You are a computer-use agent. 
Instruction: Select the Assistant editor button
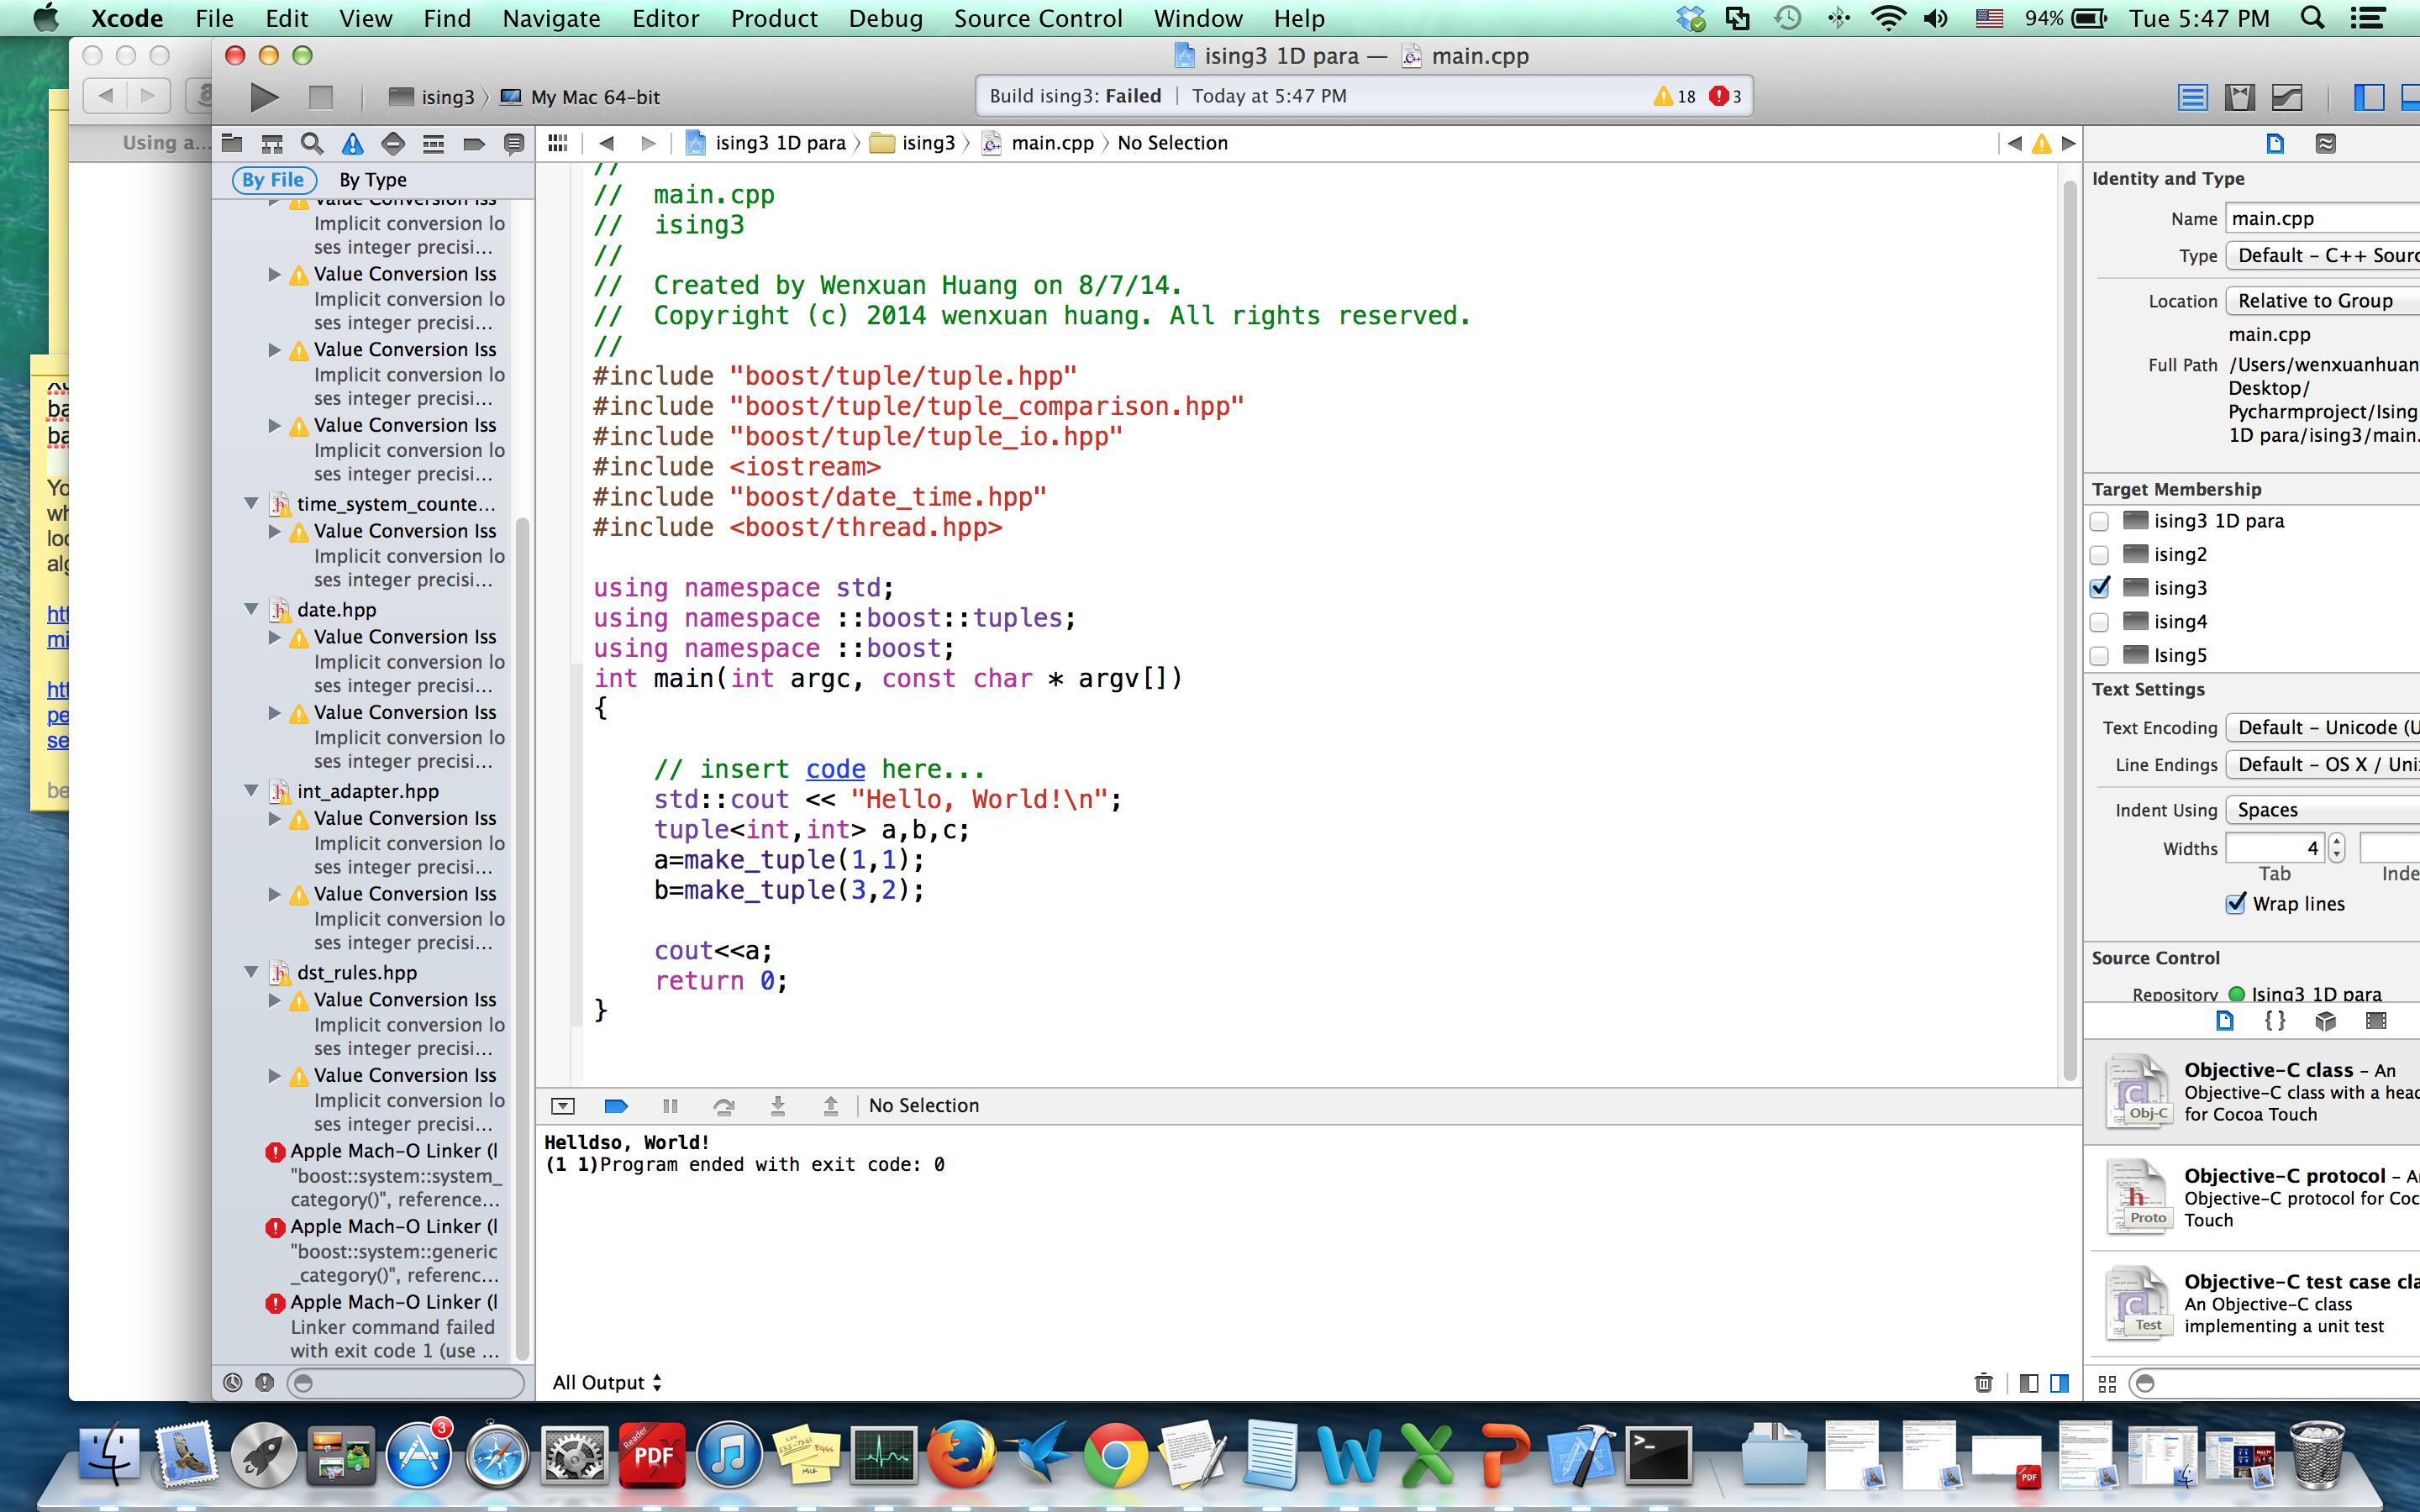click(x=2240, y=97)
